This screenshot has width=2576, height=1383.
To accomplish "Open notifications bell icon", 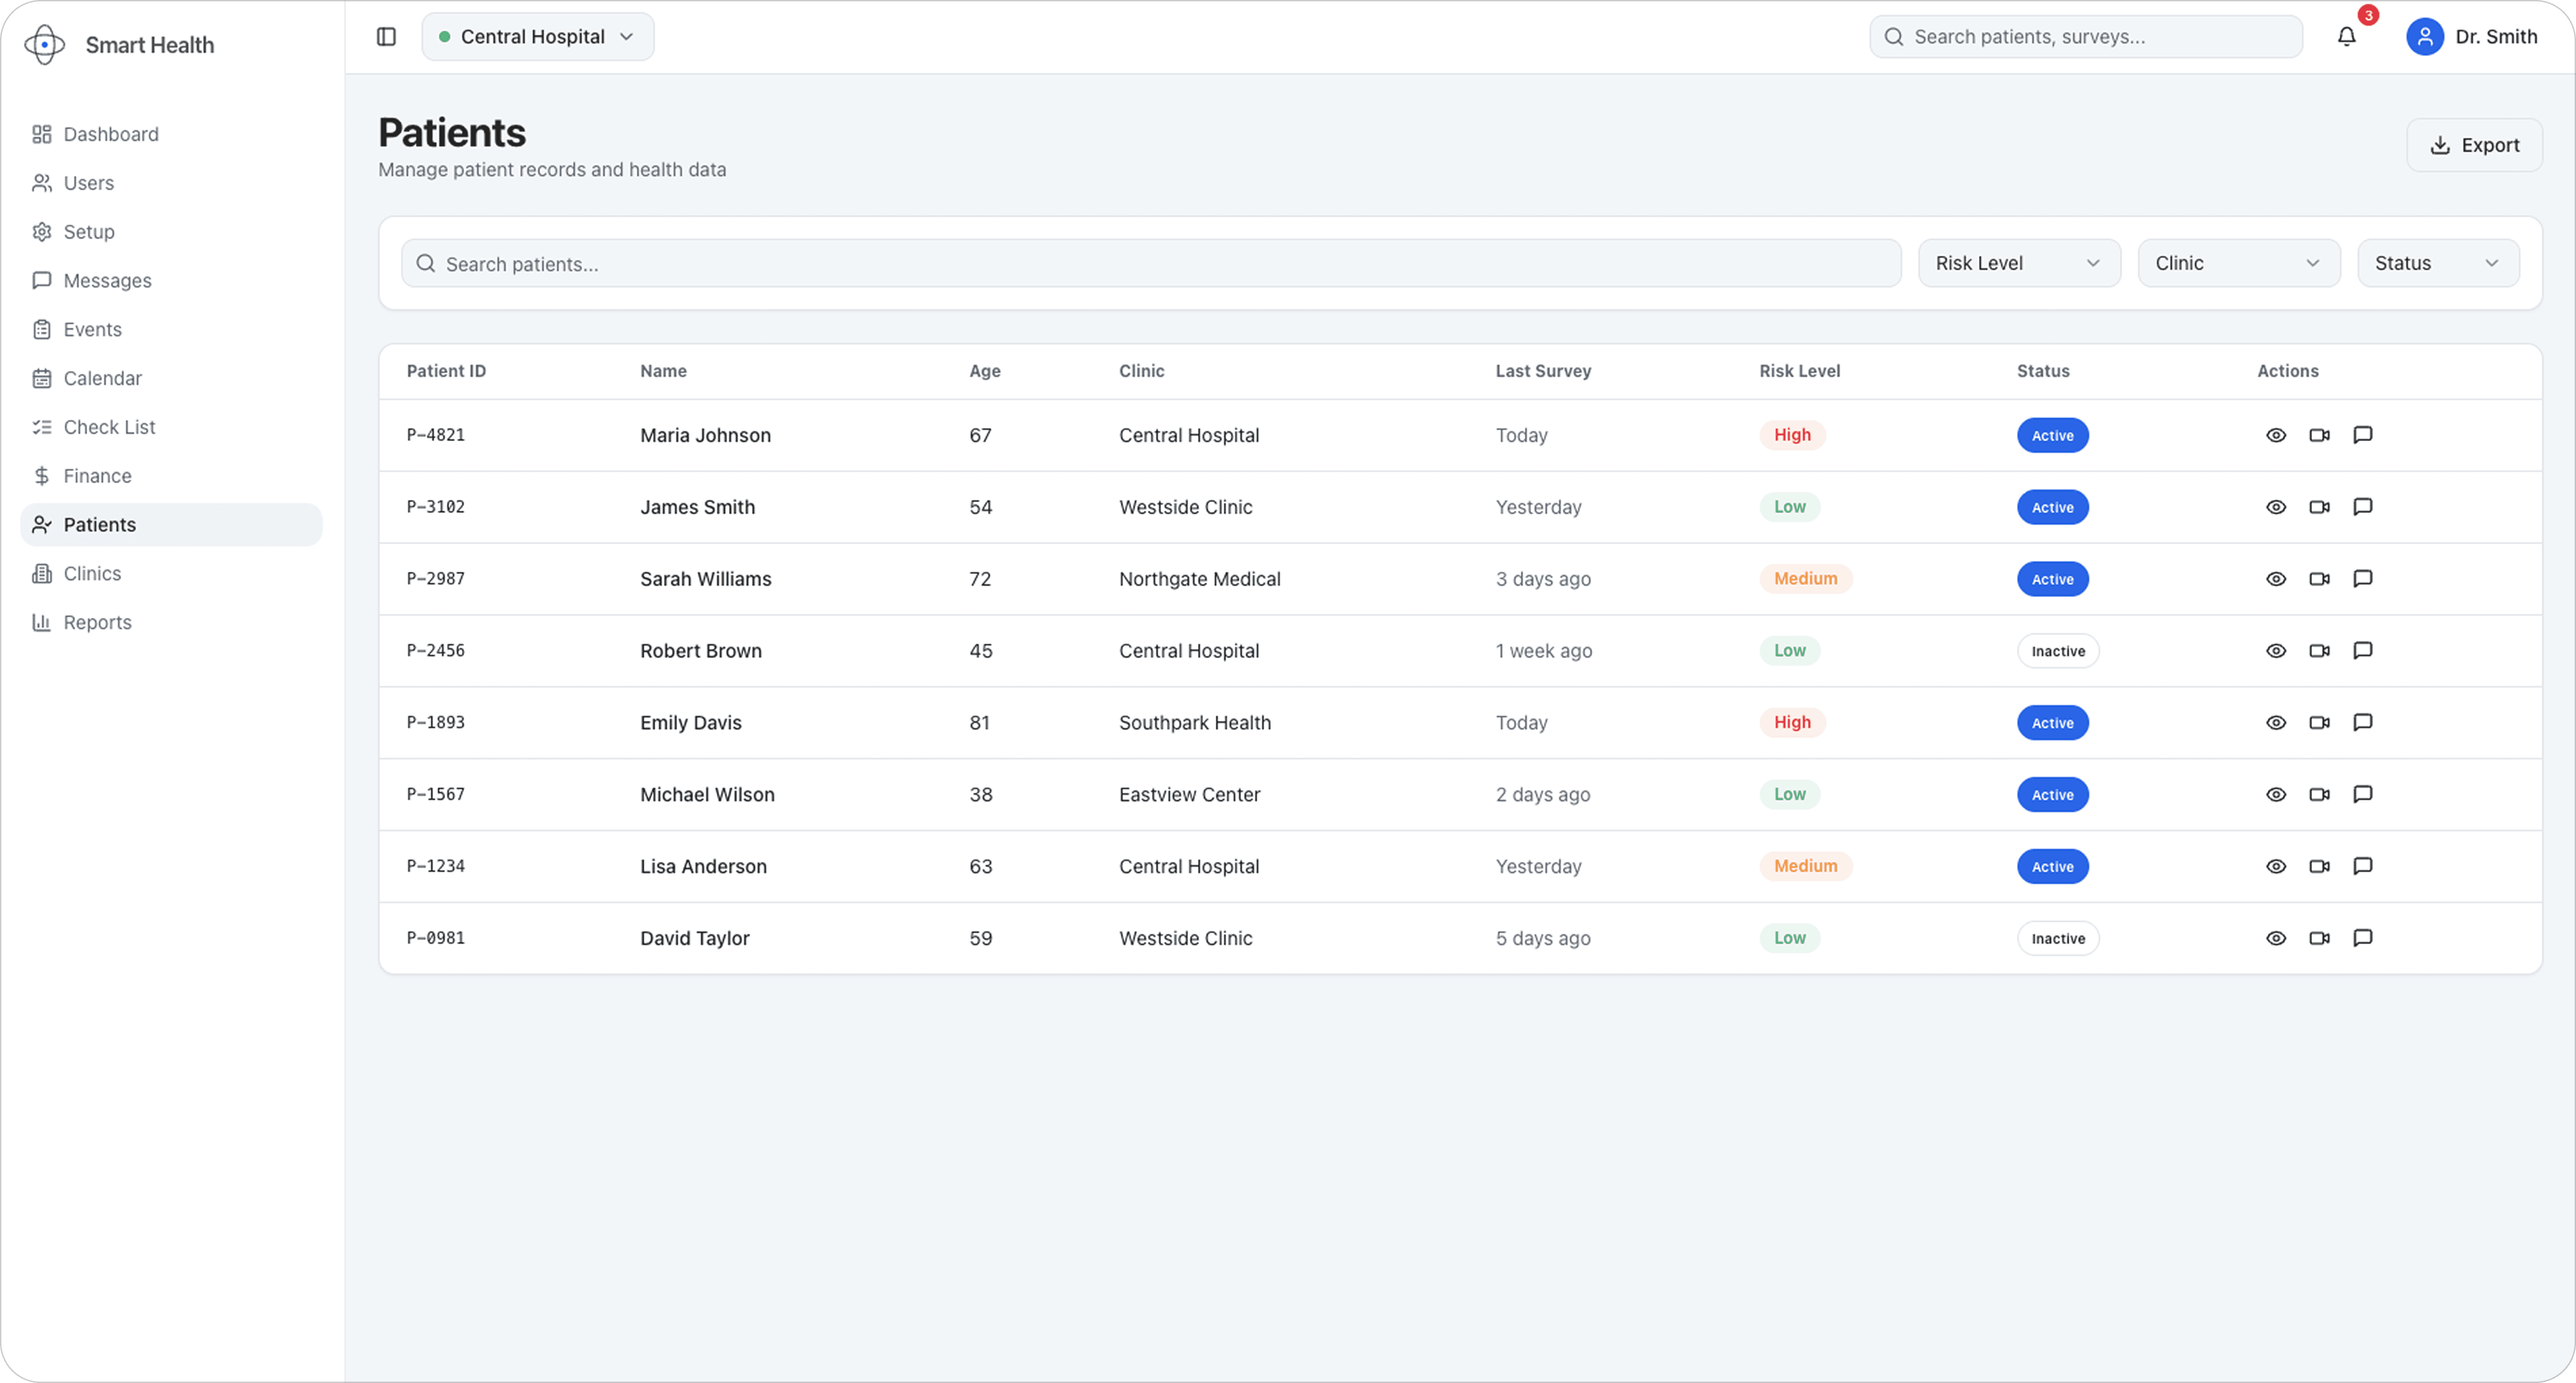I will [2346, 37].
